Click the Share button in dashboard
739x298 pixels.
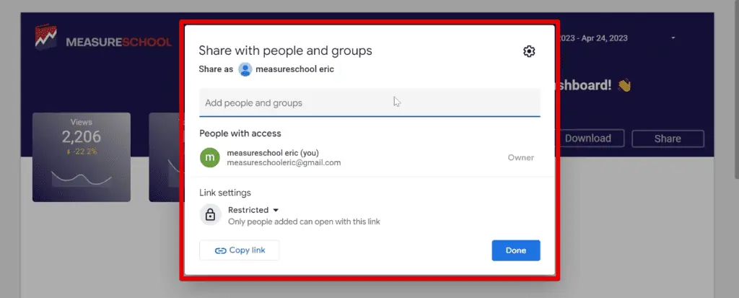click(668, 139)
